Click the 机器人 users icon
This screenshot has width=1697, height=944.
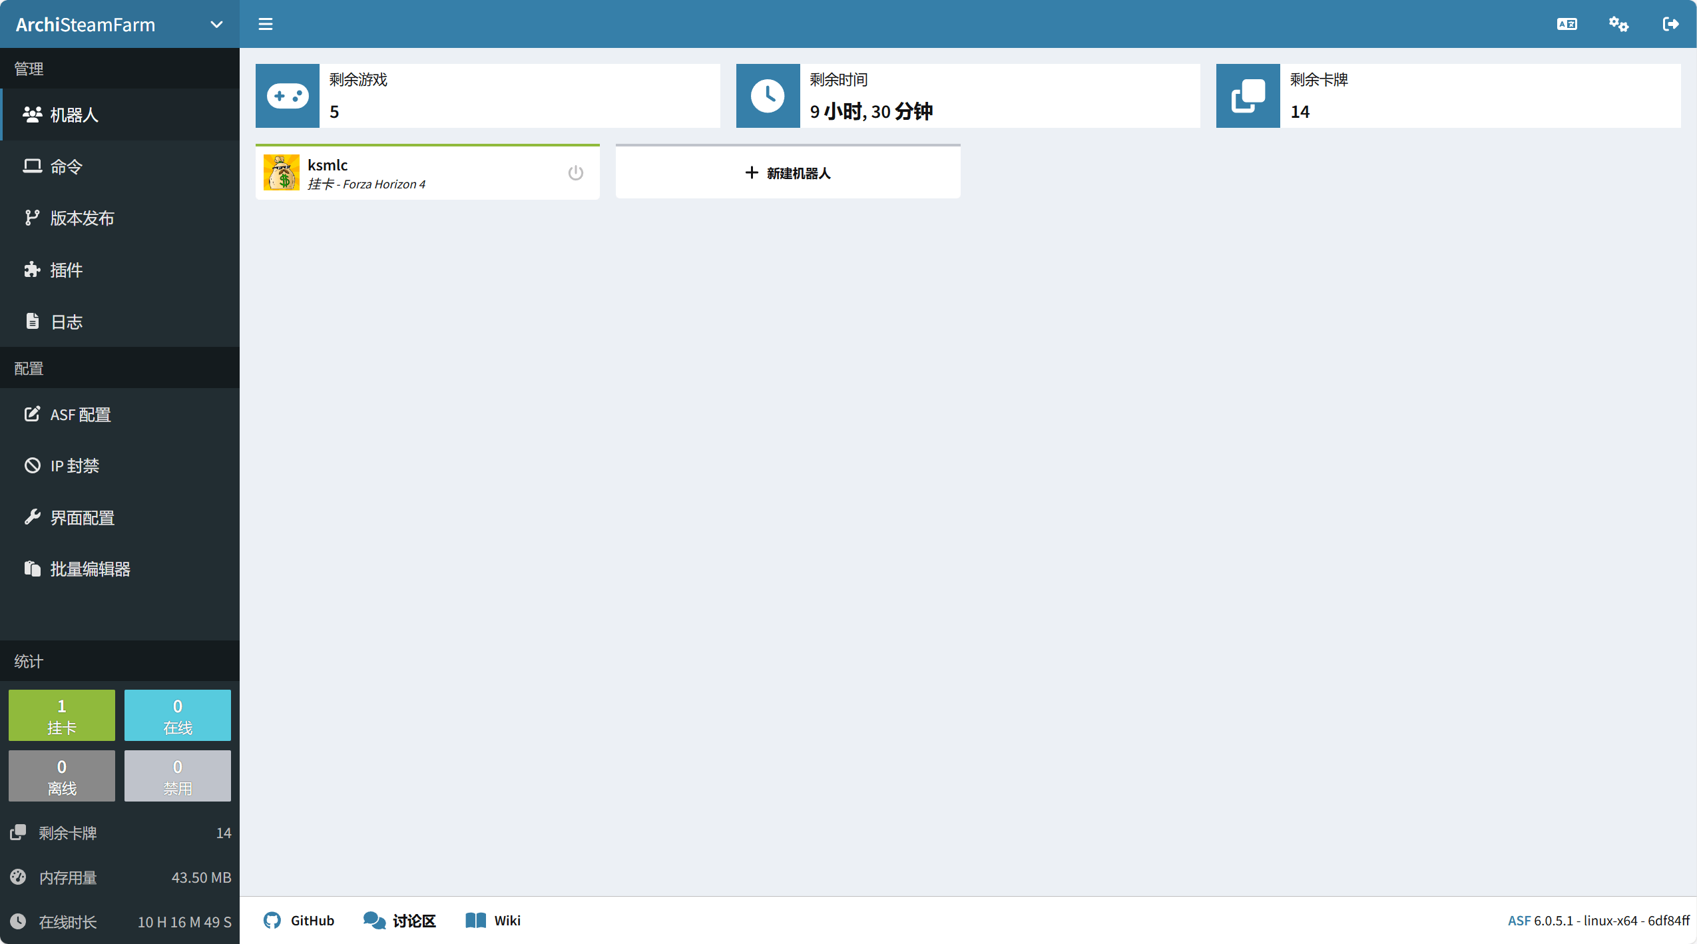[32, 115]
